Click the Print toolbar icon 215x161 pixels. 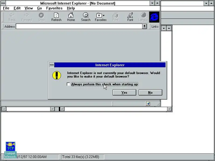[x=116, y=17]
